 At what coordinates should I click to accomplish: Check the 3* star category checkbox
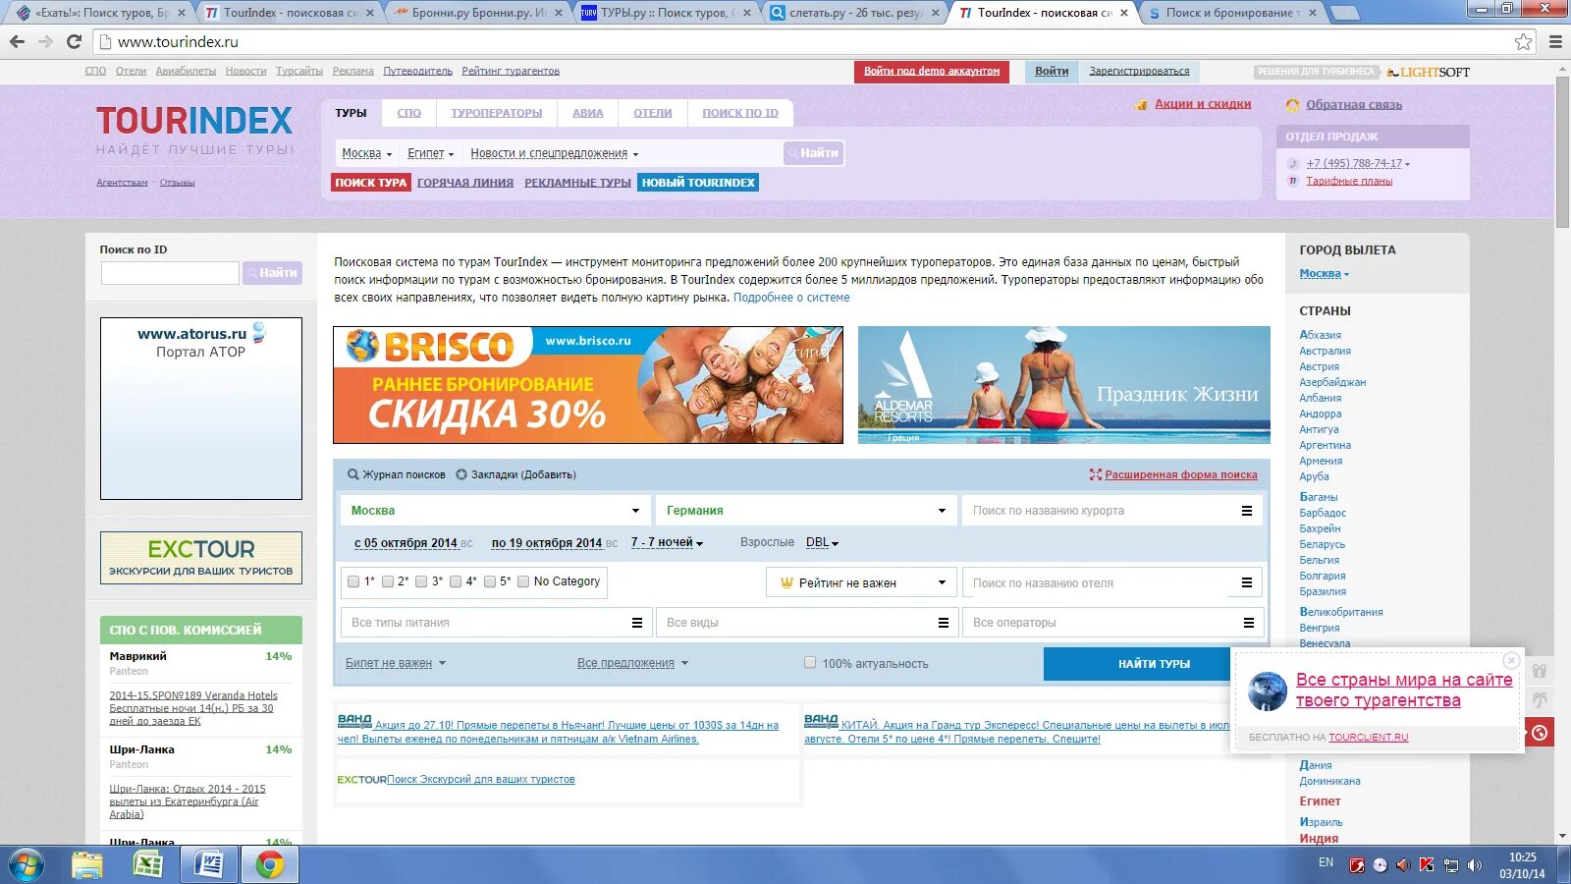click(x=421, y=581)
